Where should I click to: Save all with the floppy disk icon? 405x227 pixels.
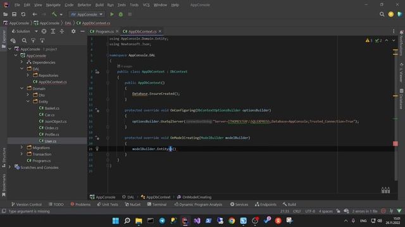coord(14,15)
